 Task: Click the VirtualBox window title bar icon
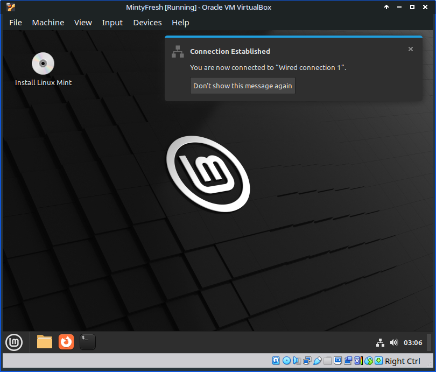tap(11, 7)
